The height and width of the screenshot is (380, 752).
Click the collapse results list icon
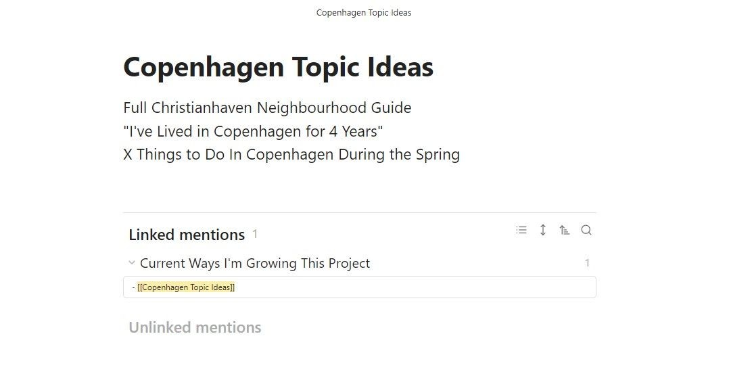tap(521, 231)
